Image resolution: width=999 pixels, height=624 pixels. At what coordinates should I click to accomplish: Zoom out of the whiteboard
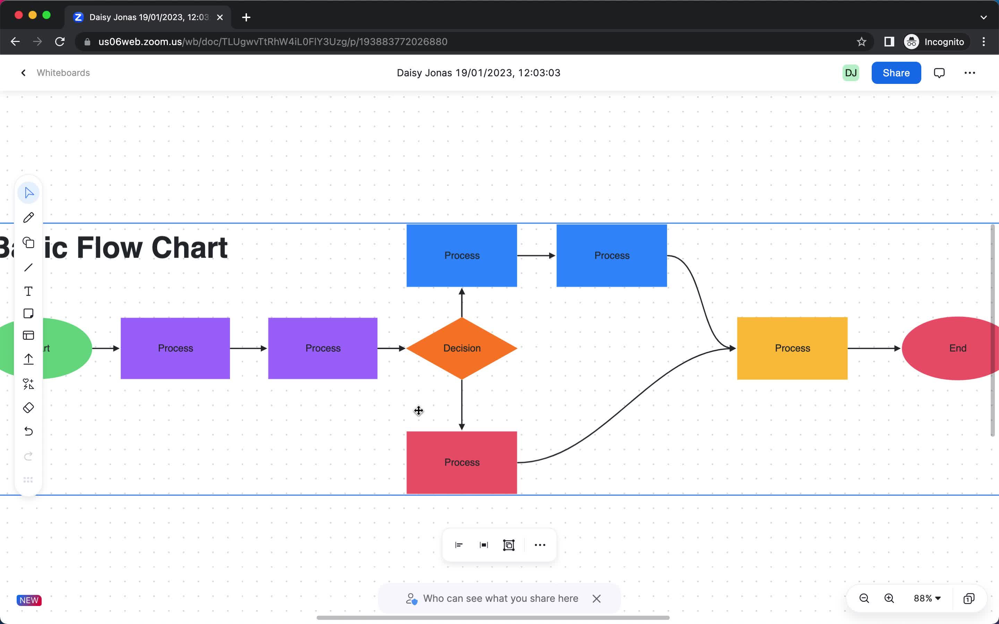864,598
